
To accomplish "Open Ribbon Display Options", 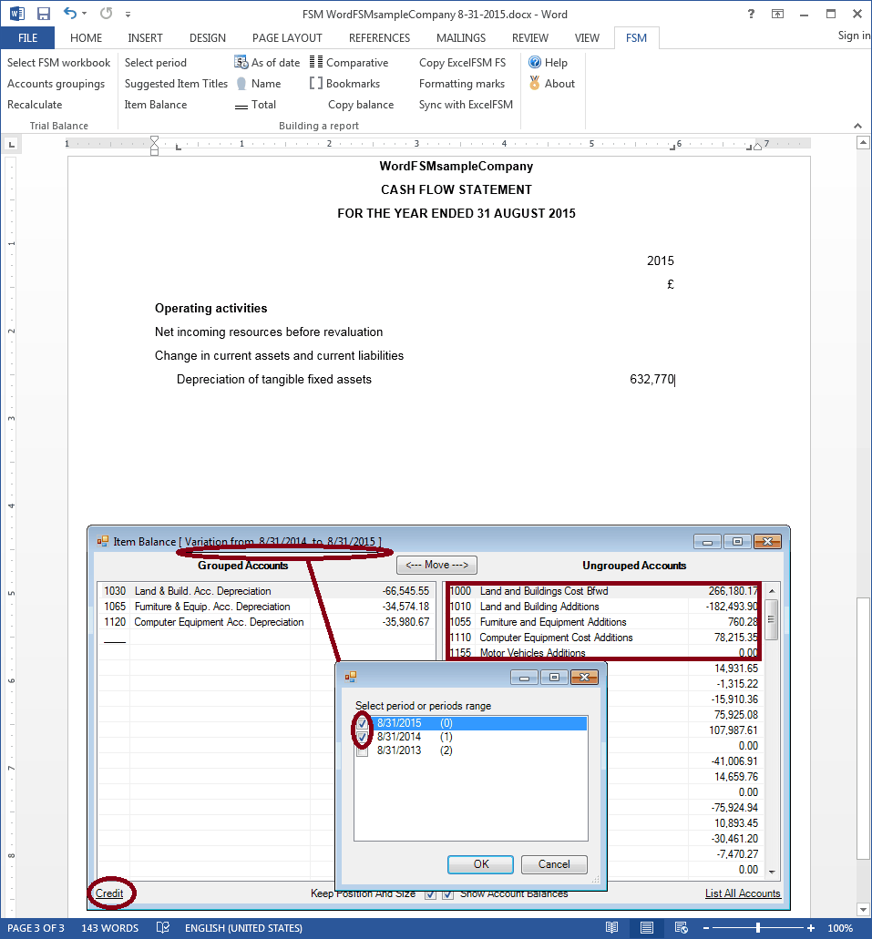I will [777, 13].
